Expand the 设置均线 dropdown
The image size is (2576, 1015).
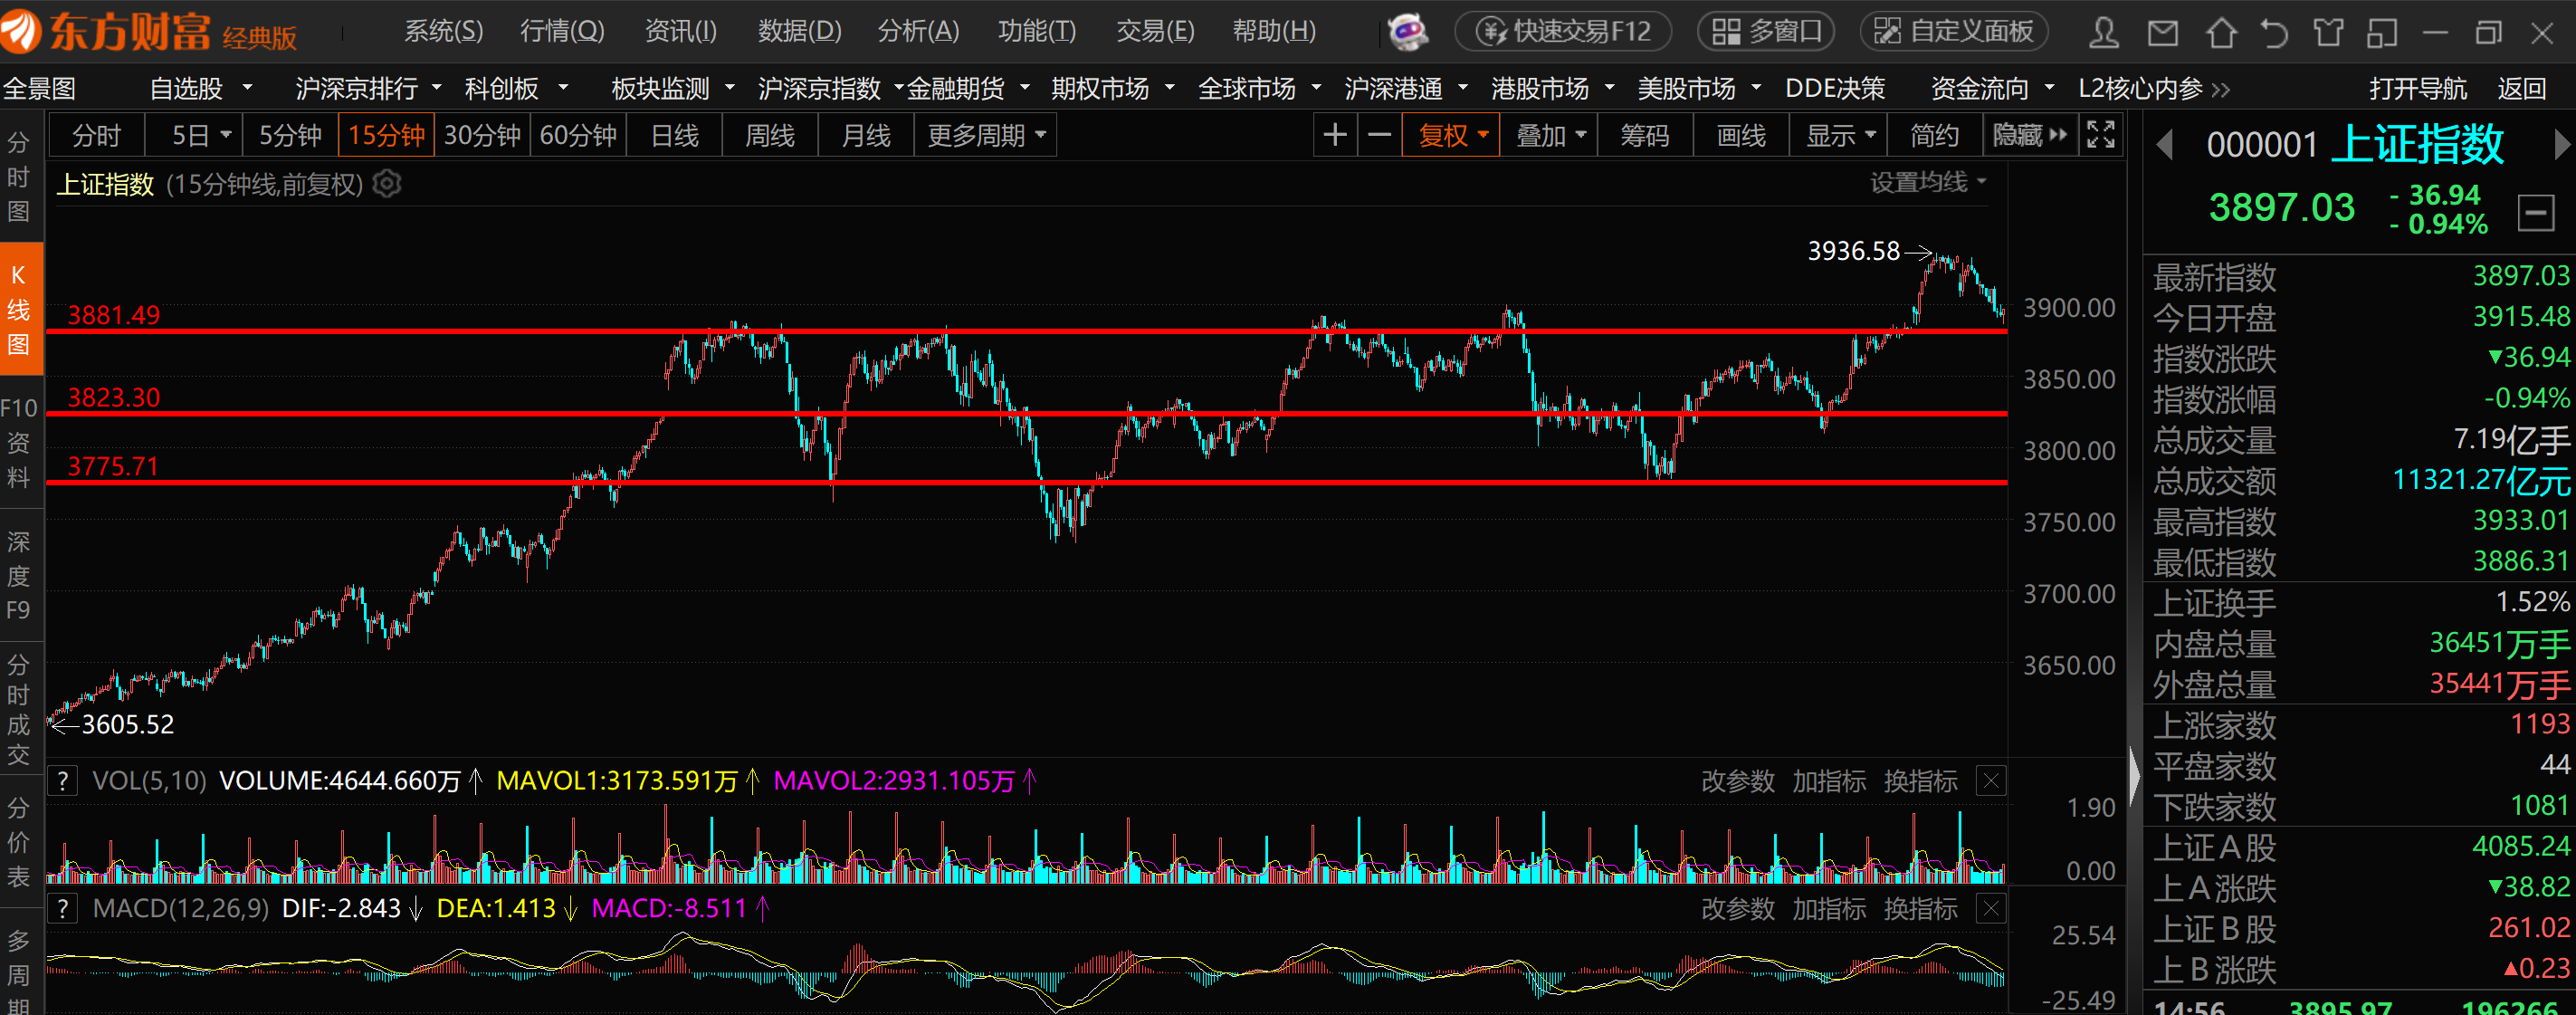click(1927, 183)
